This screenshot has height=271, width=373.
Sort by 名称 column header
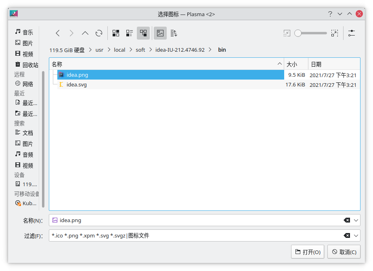(166, 64)
